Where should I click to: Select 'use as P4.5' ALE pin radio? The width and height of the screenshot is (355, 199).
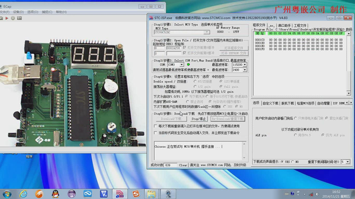(295, 135)
